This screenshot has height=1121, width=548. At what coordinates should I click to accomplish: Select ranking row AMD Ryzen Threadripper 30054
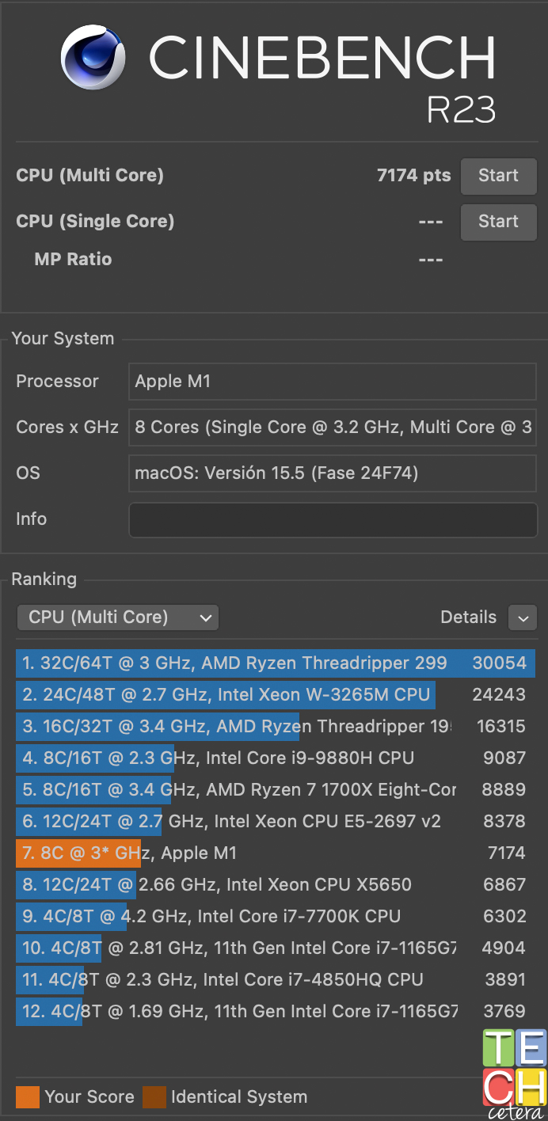[275, 663]
